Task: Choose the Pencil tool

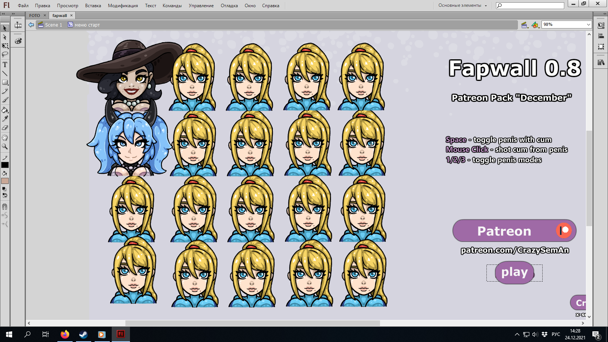Action: pyautogui.click(x=5, y=91)
